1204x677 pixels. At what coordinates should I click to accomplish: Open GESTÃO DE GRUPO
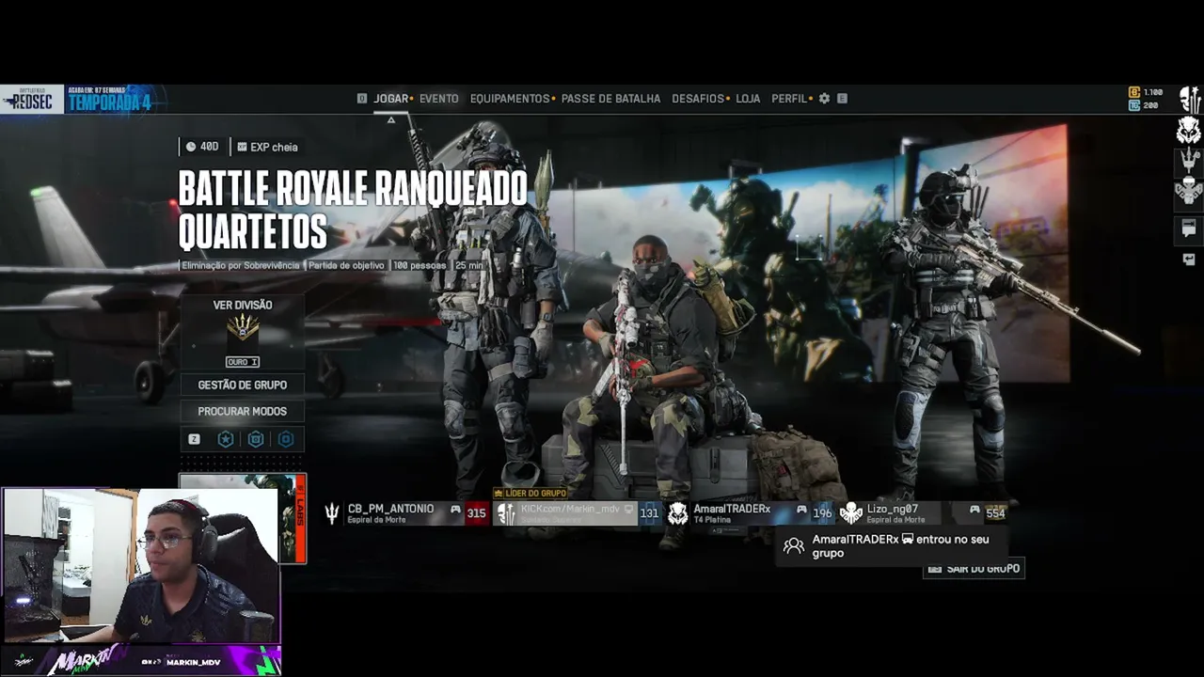[x=243, y=385]
